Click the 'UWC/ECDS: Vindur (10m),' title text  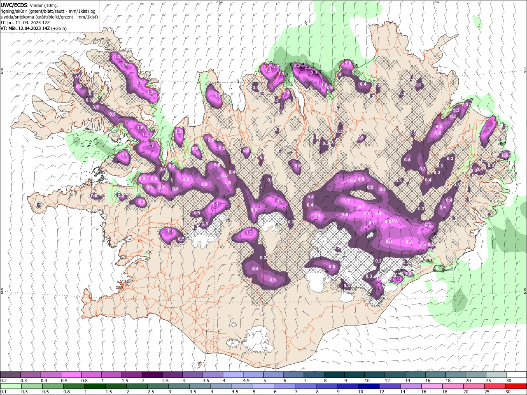[x=29, y=5]
